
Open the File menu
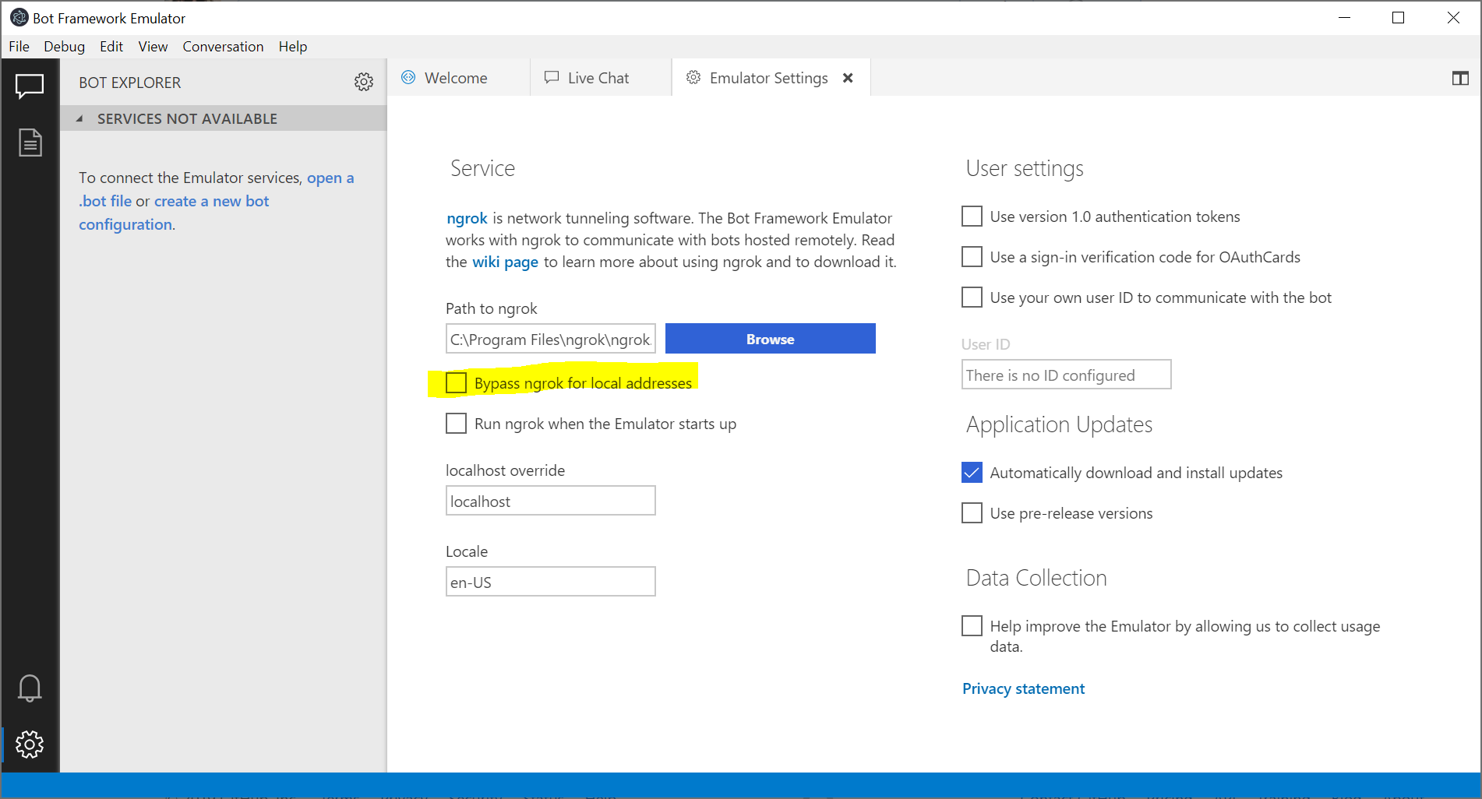19,47
